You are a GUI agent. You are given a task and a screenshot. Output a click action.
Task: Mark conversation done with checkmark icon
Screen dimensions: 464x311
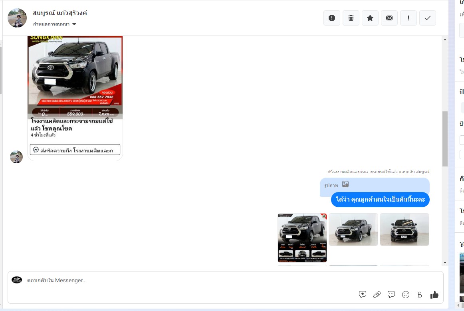pyautogui.click(x=428, y=18)
